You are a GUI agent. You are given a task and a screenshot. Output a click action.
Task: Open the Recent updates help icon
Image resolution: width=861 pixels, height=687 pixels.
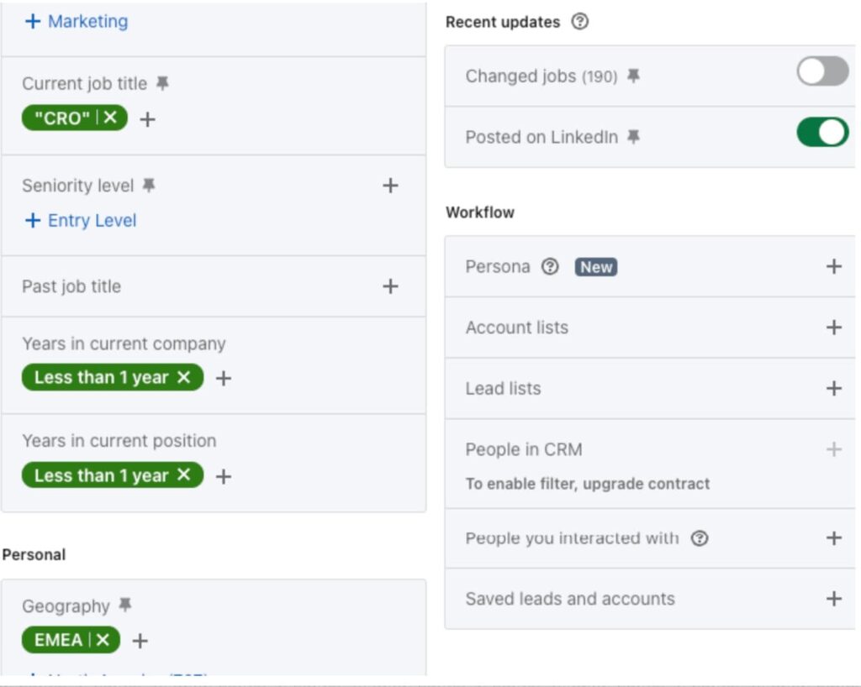coord(579,22)
